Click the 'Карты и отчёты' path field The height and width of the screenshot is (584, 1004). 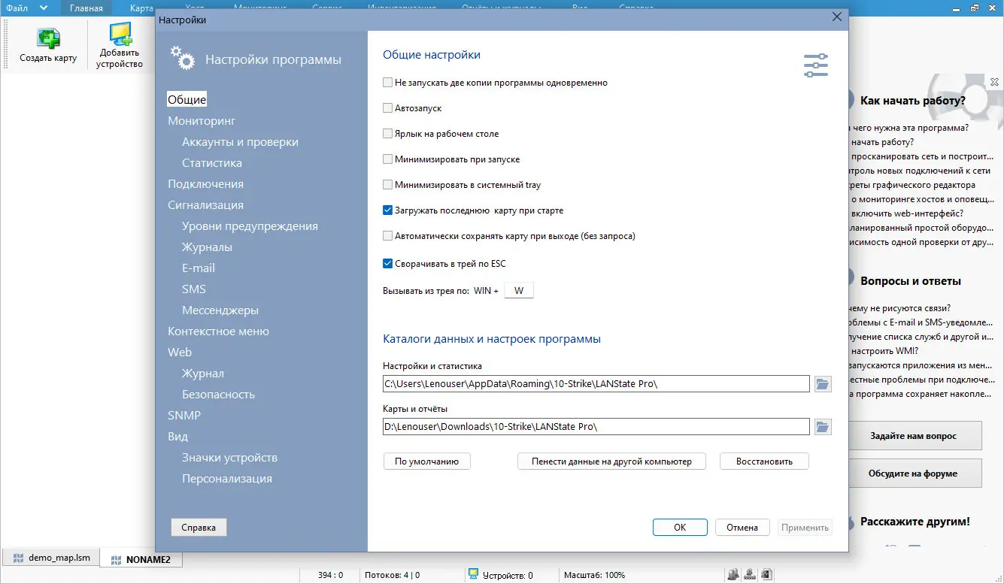point(596,427)
